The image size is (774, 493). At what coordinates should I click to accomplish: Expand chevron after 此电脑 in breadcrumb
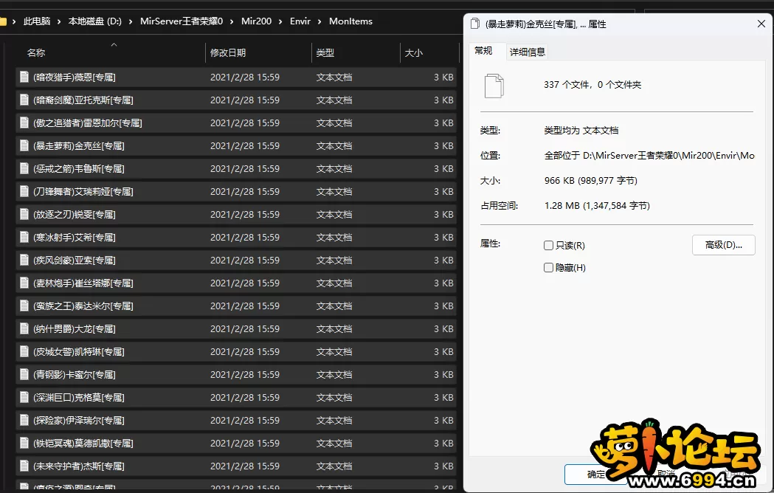tap(59, 21)
